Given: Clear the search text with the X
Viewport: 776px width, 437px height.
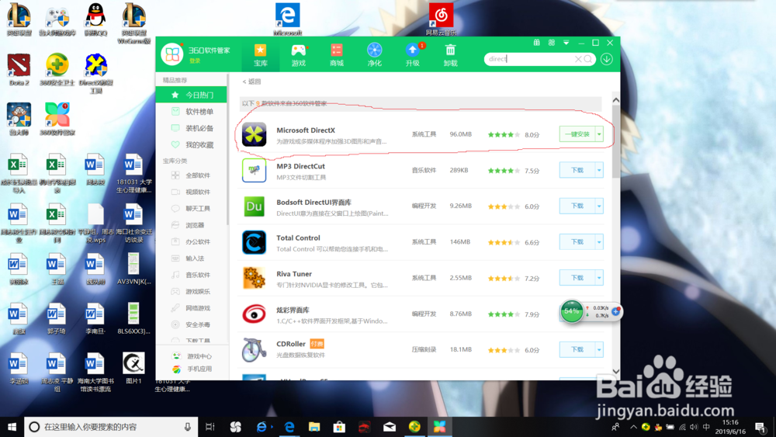Looking at the screenshot, I should (x=577, y=59).
